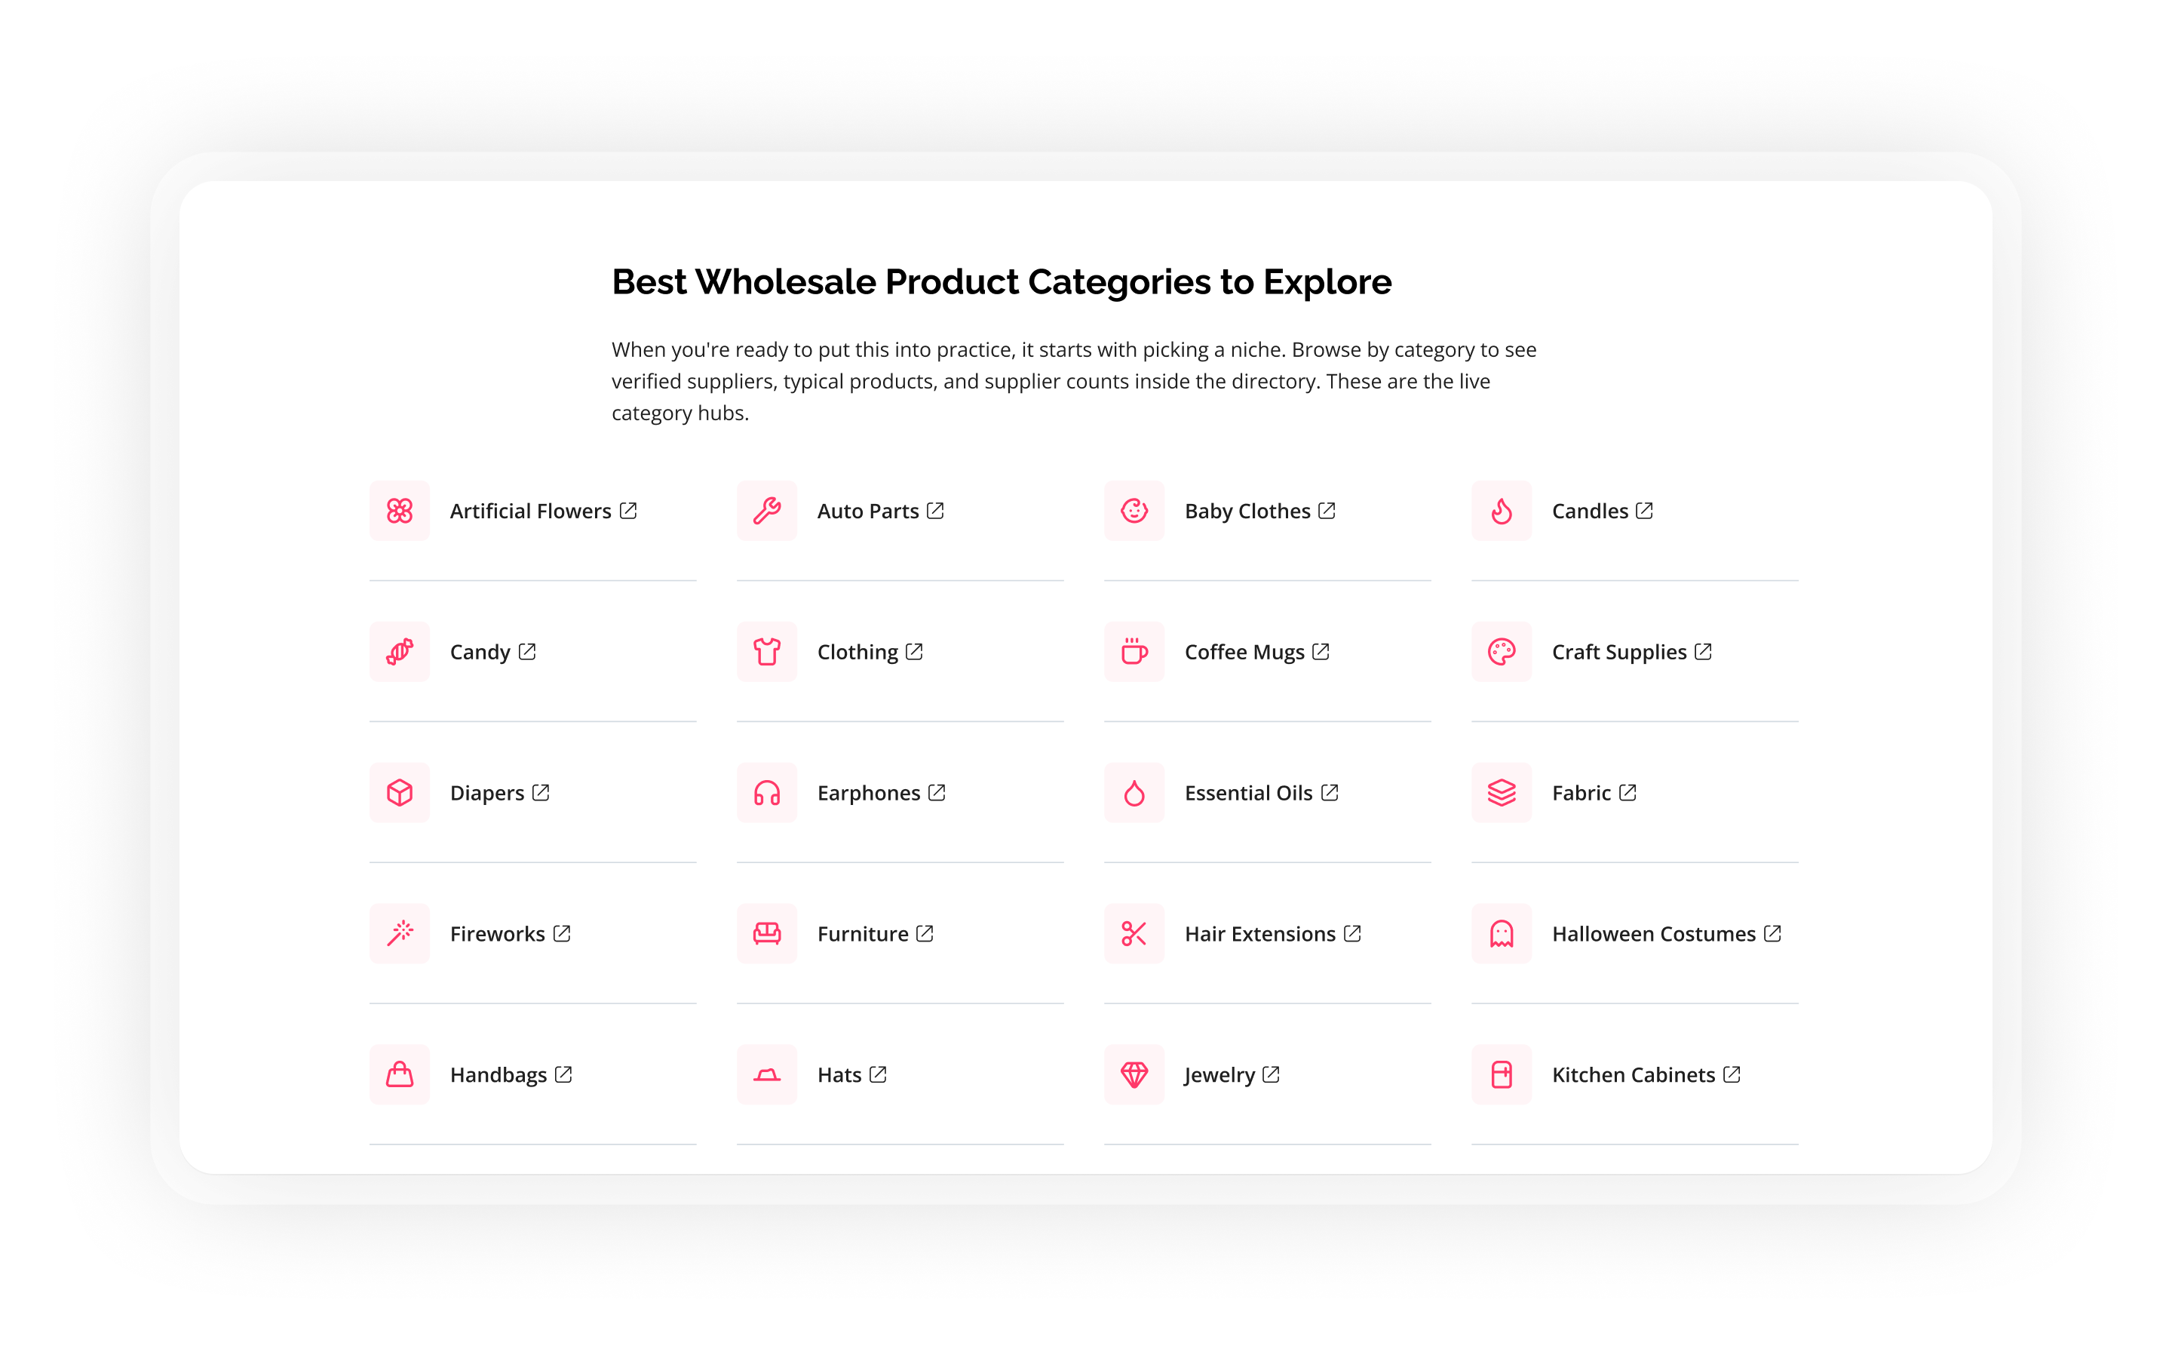This screenshot has height=1358, width=2172.
Task: Click the Candles flame icon
Action: [x=1502, y=511]
